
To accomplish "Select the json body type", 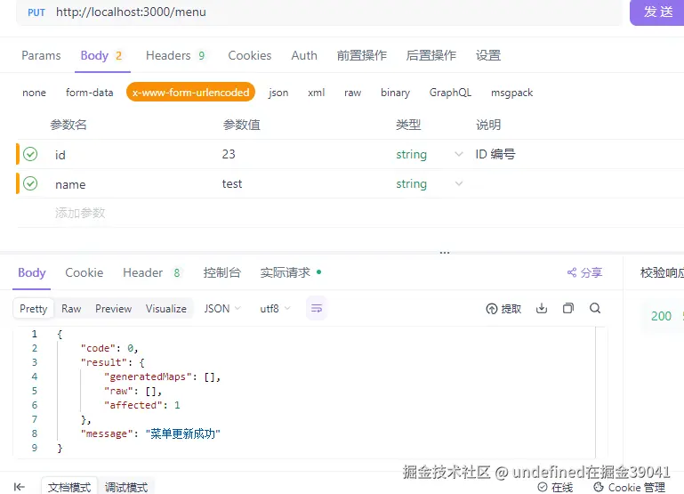I will [278, 93].
